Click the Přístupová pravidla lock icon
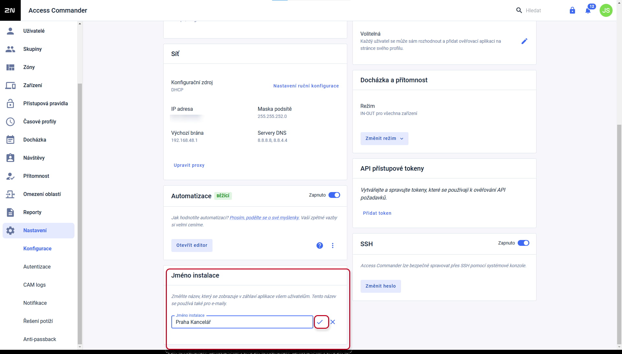The image size is (622, 354). click(10, 103)
